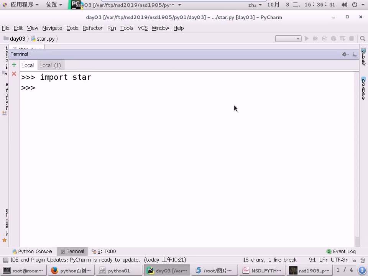This screenshot has height=276, width=368.
Task: Open the Refactor menu
Action: (92, 28)
